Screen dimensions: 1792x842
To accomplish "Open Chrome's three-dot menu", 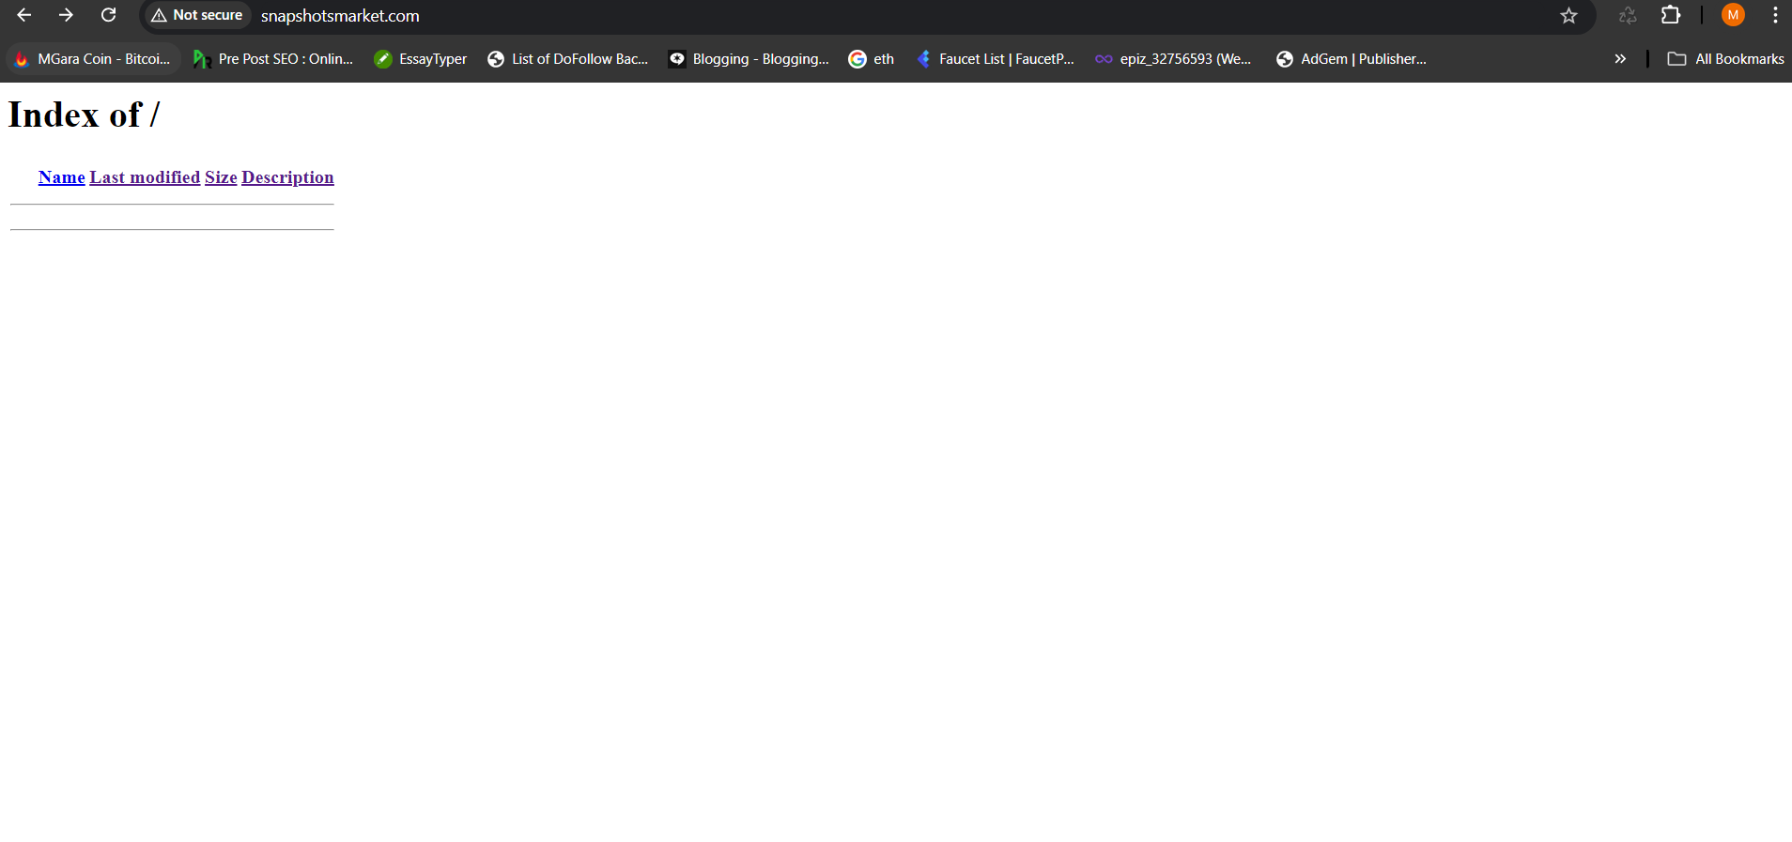I will 1775,15.
